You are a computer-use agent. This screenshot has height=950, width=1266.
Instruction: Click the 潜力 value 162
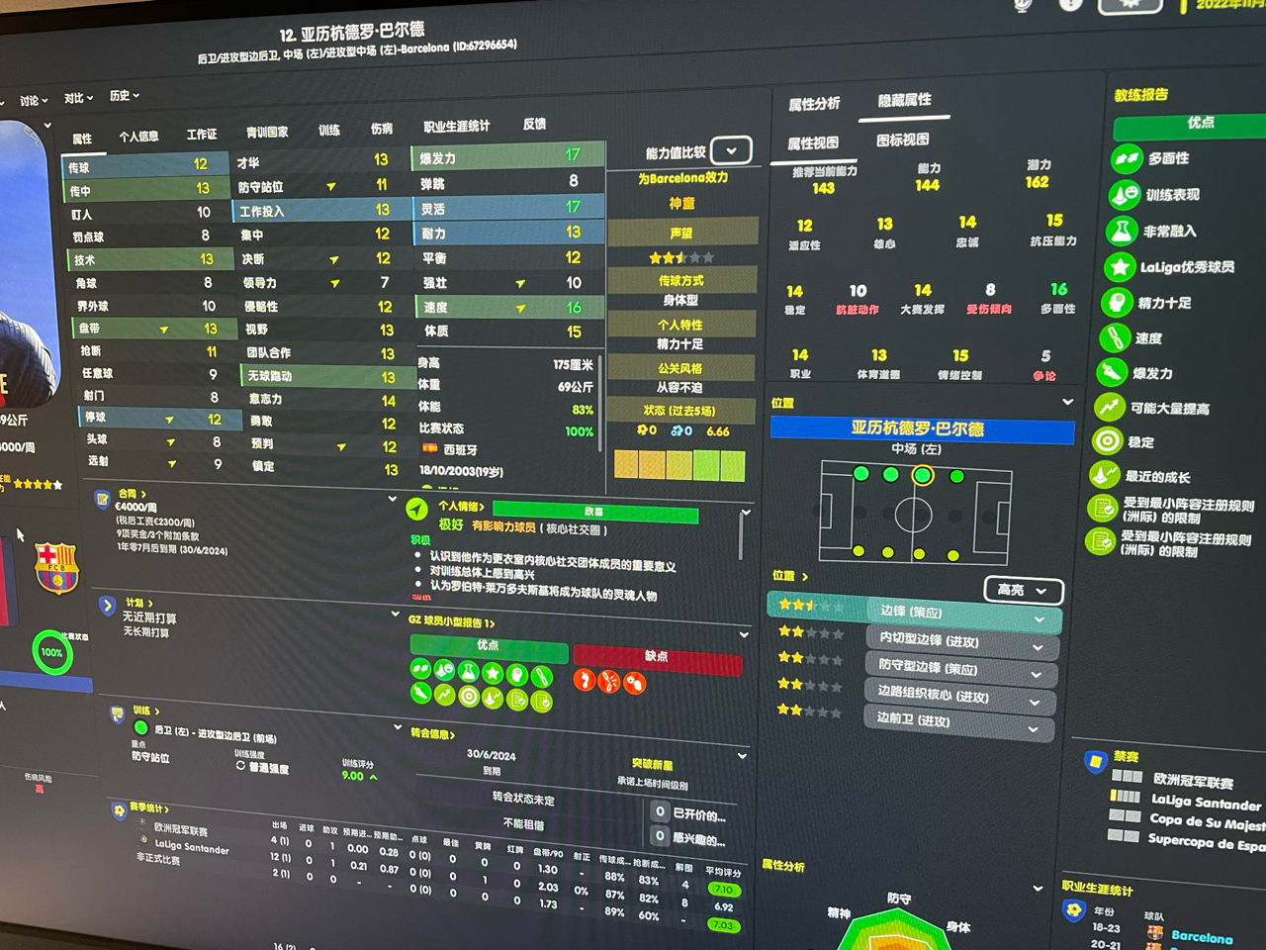(x=1038, y=182)
